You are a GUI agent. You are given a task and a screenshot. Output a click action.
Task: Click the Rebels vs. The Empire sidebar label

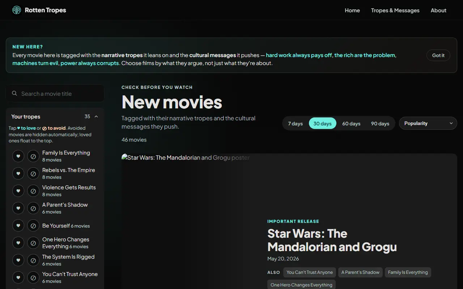pos(69,170)
